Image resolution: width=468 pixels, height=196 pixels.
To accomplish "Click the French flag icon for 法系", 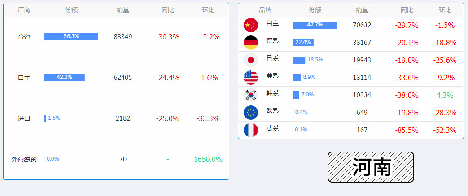I will pos(251,130).
